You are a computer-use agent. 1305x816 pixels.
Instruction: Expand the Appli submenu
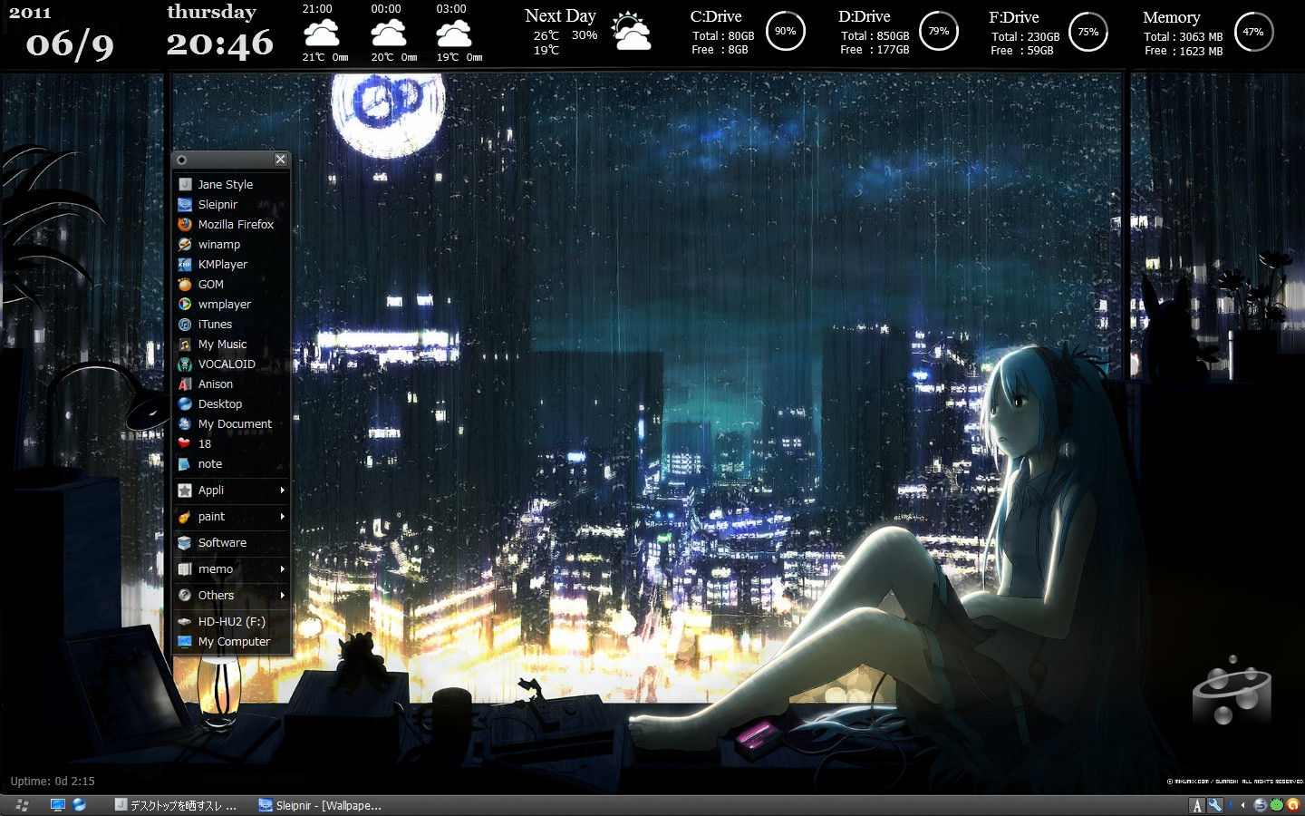231,490
